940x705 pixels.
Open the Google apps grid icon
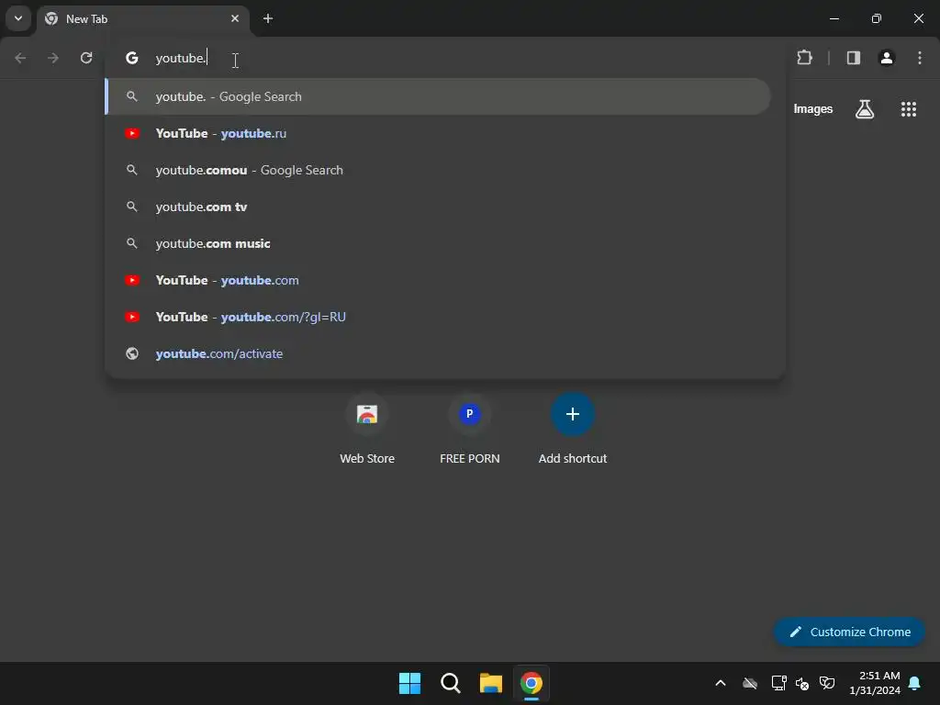(908, 109)
